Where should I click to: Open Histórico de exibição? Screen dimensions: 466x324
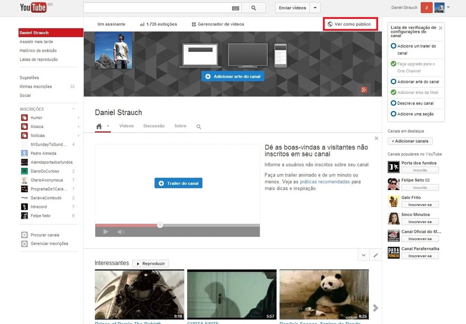coord(38,51)
